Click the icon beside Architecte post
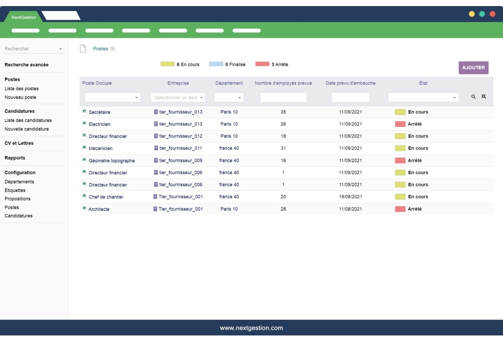This screenshot has width=503, height=342. click(85, 209)
